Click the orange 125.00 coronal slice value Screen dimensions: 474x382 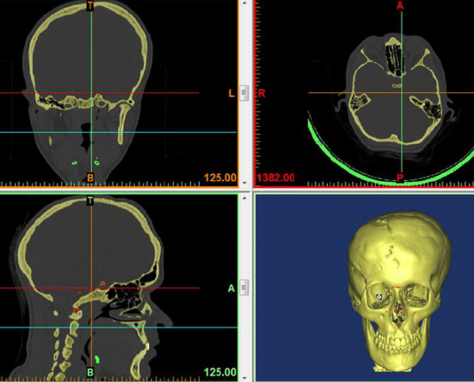tap(220, 178)
